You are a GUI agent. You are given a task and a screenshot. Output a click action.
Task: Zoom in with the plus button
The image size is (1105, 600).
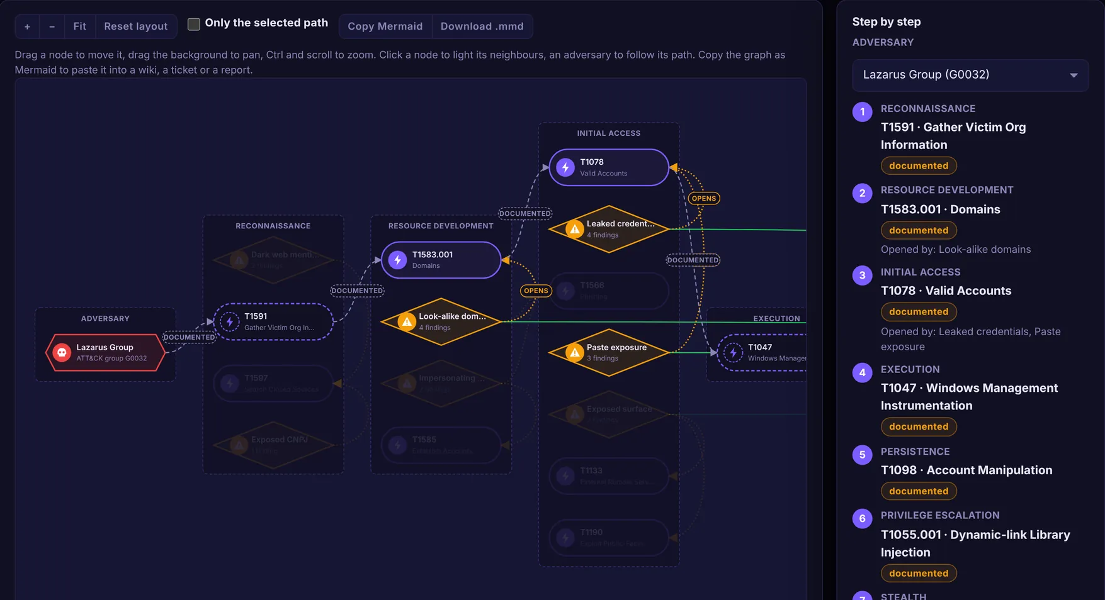(27, 26)
